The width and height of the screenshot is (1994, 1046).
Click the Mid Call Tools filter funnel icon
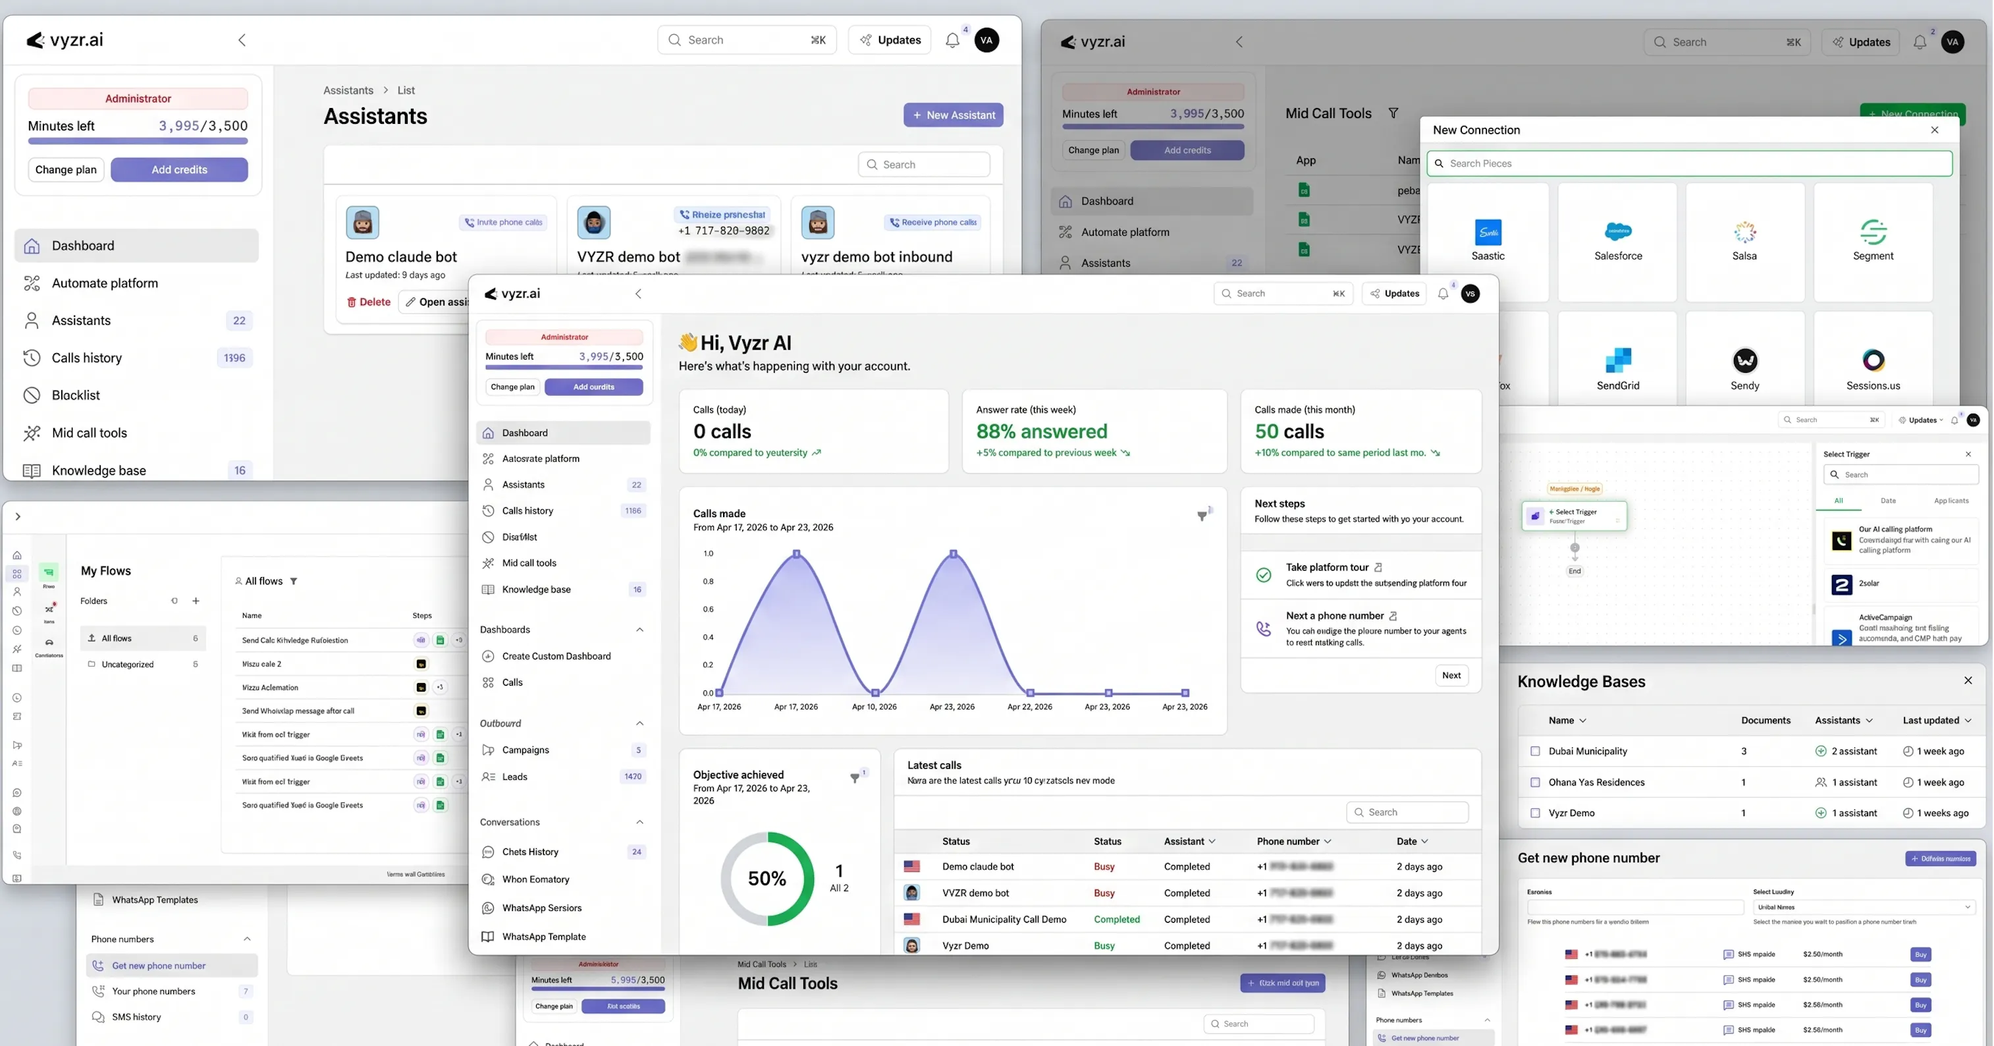[1393, 113]
